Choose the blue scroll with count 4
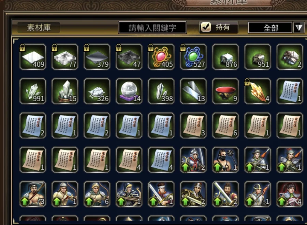The image size is (307, 225). (x=161, y=160)
